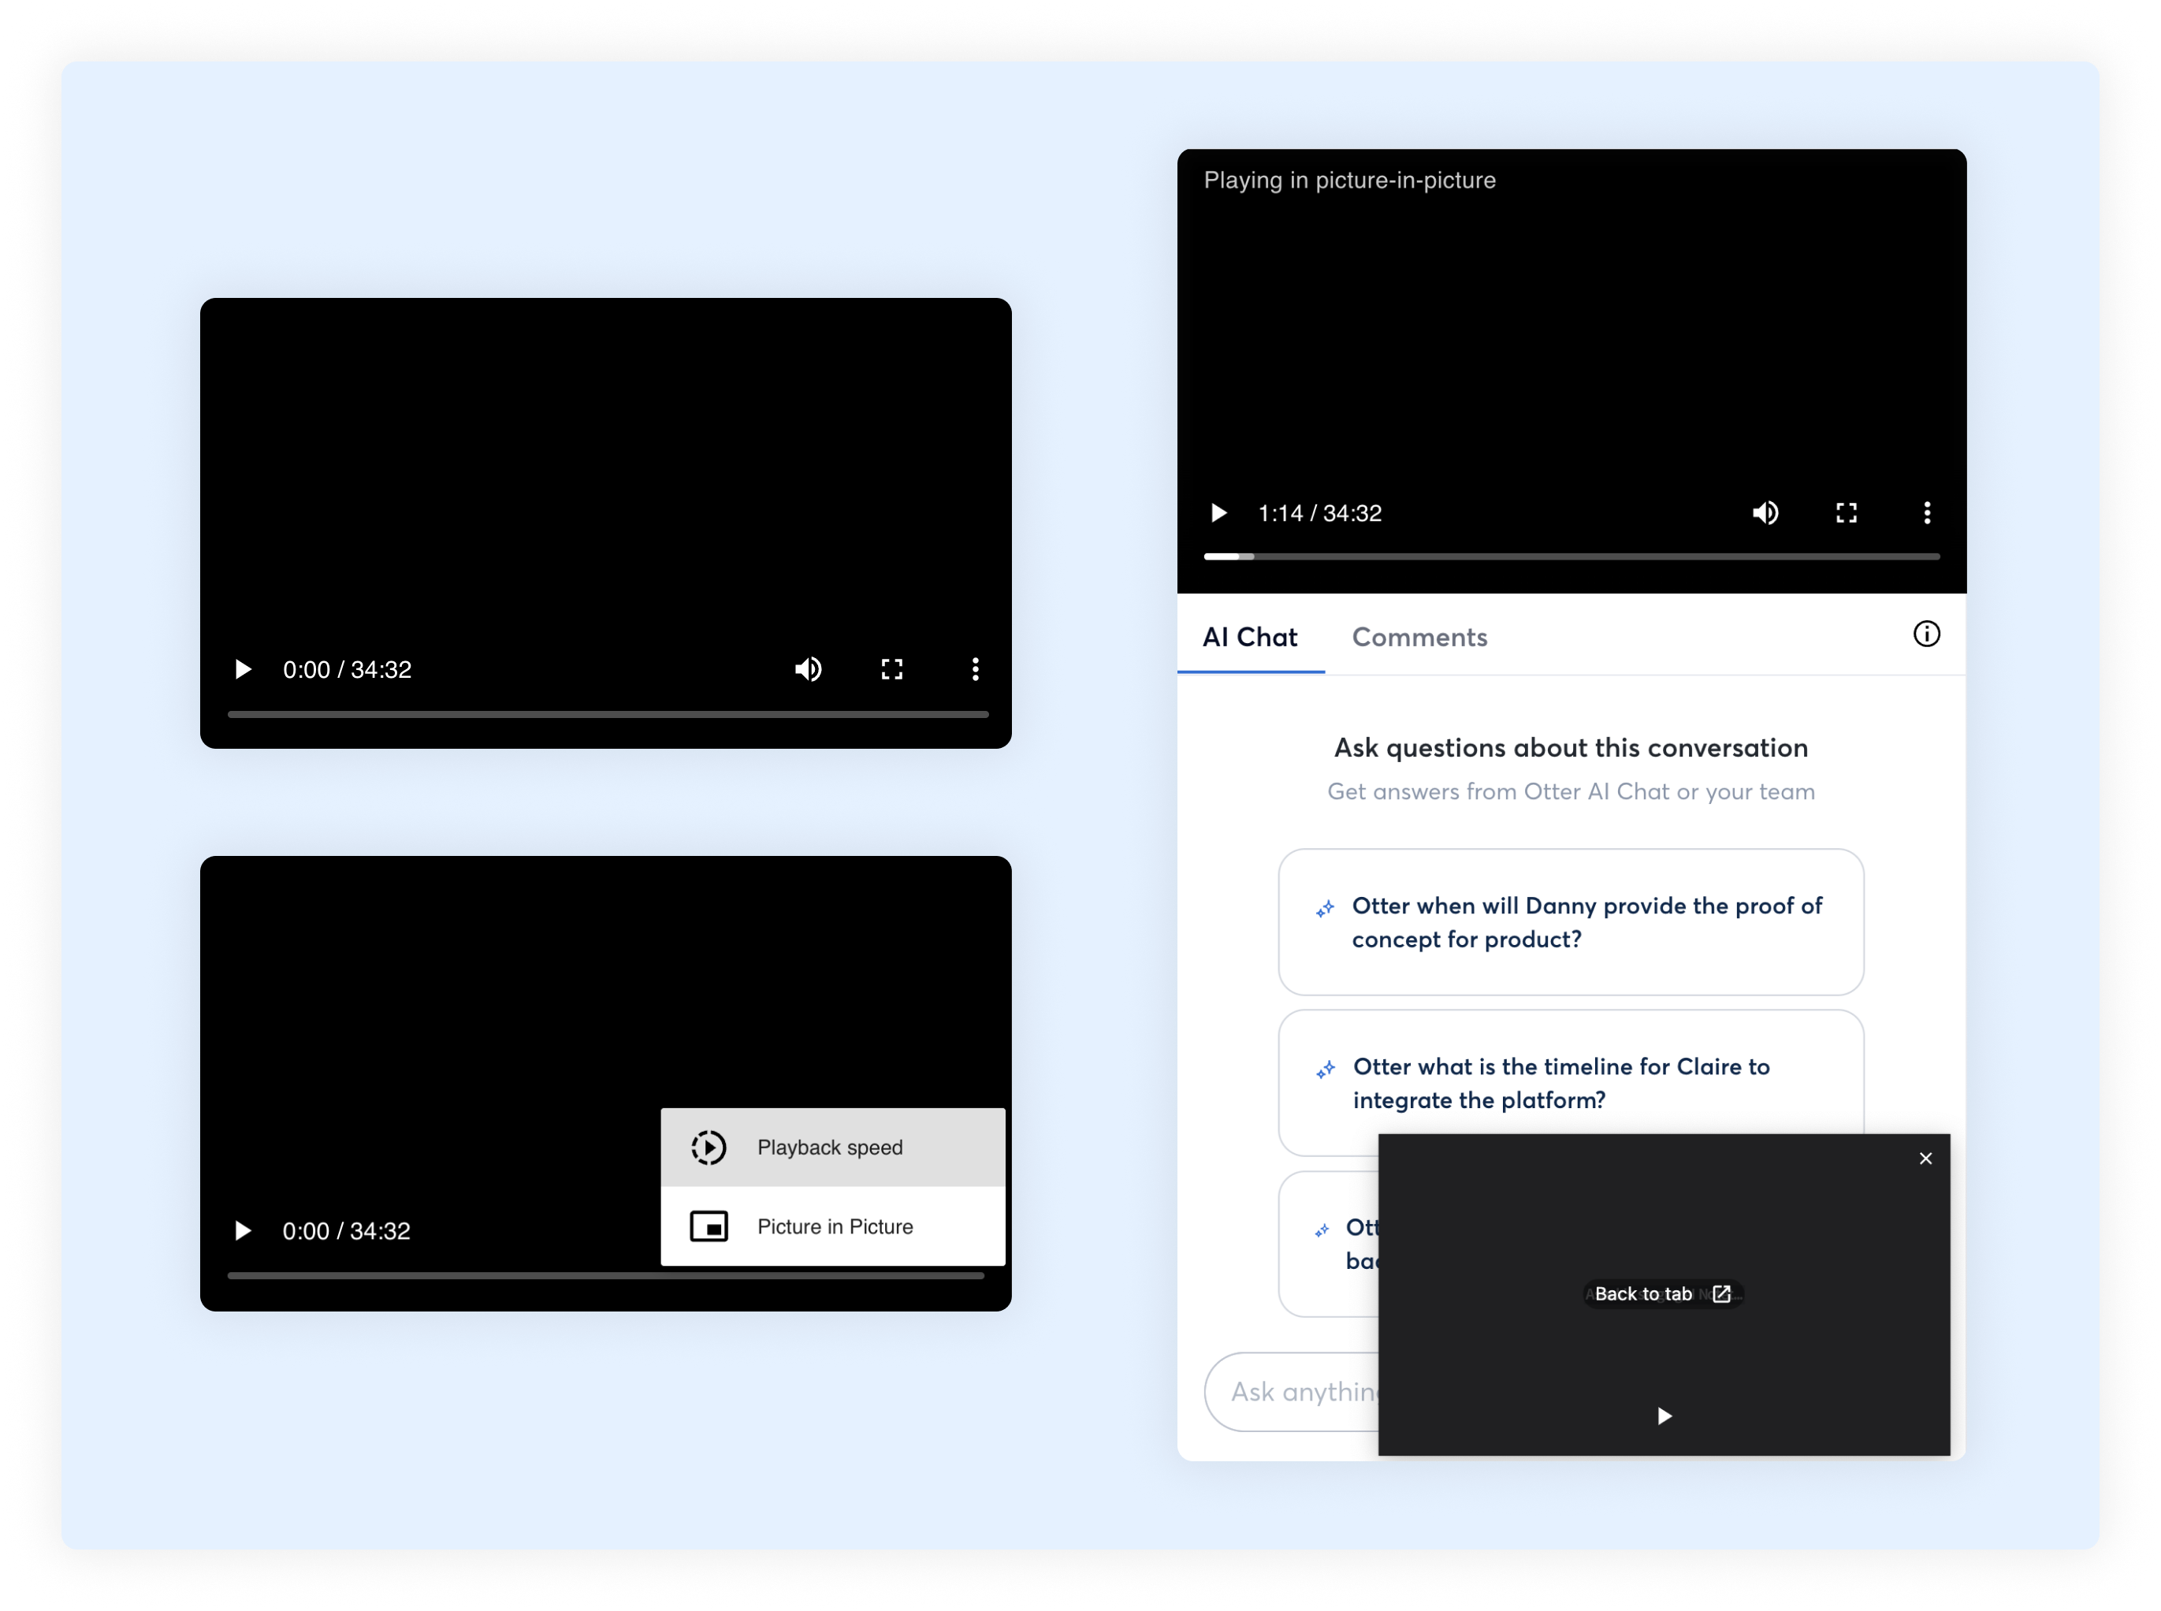This screenshot has height=1611, width=2161.
Task: Switch to the Comments tab
Action: pos(1419,637)
